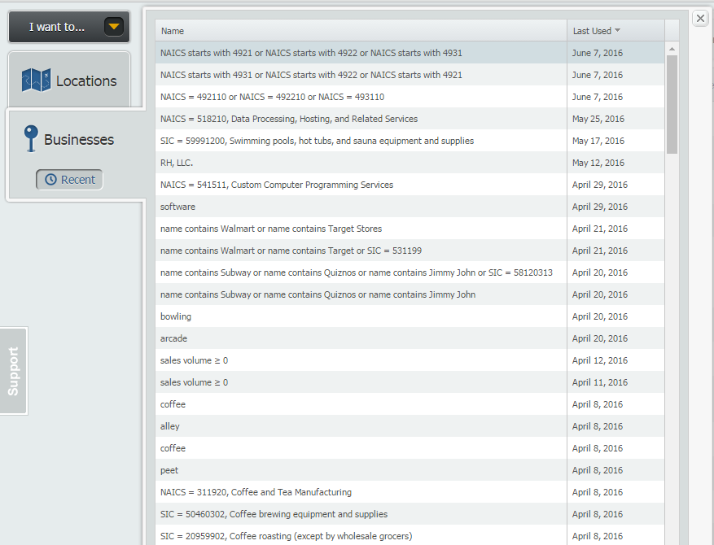Screen dimensions: 714x545
Task: Select the 'alley' search row
Action: (x=410, y=426)
